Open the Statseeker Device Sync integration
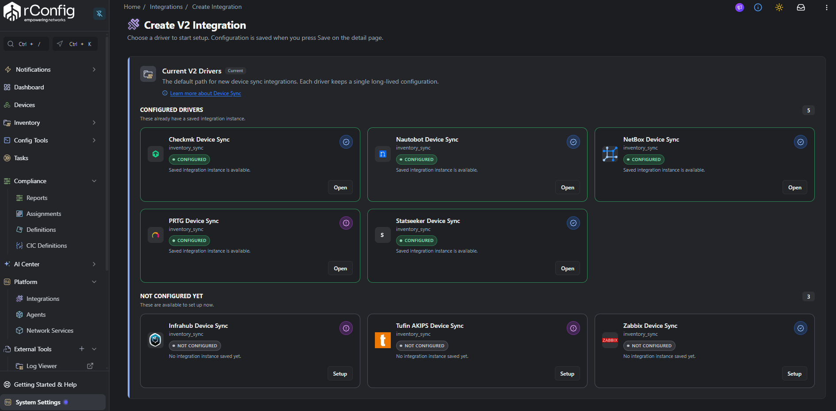 (x=568, y=269)
